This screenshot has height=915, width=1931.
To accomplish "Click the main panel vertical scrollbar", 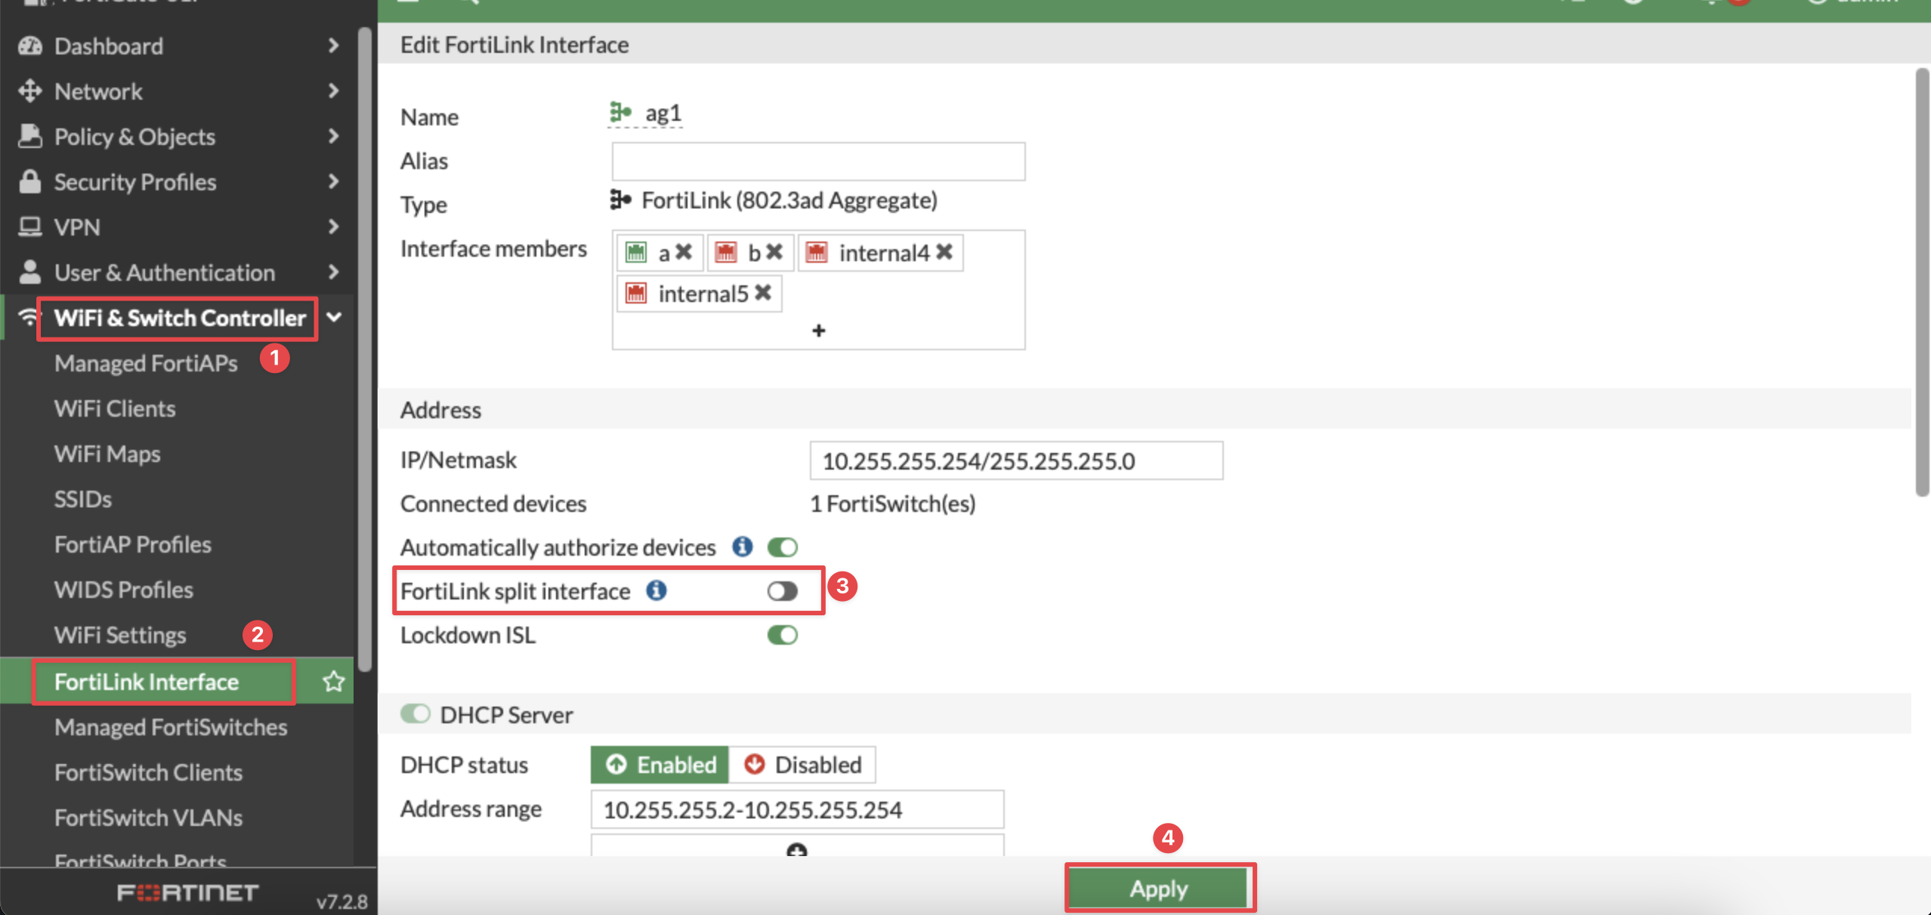I will point(1923,282).
